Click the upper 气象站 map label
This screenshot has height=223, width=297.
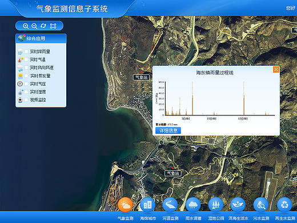141,77
